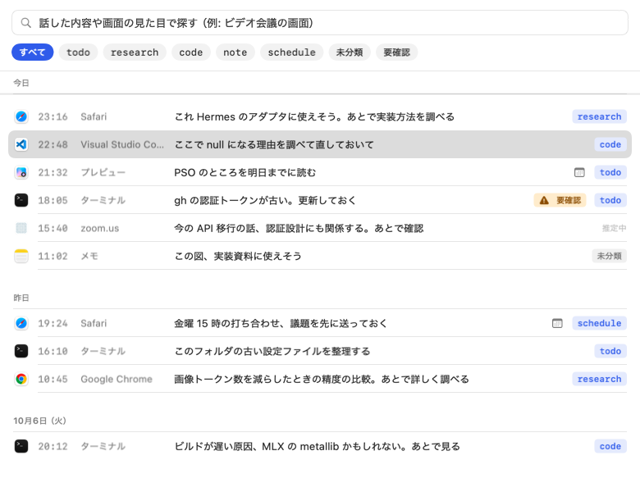The image size is (640, 492).
Task: Click the Visual Studio Code icon at 22:48
Action: [21, 144]
